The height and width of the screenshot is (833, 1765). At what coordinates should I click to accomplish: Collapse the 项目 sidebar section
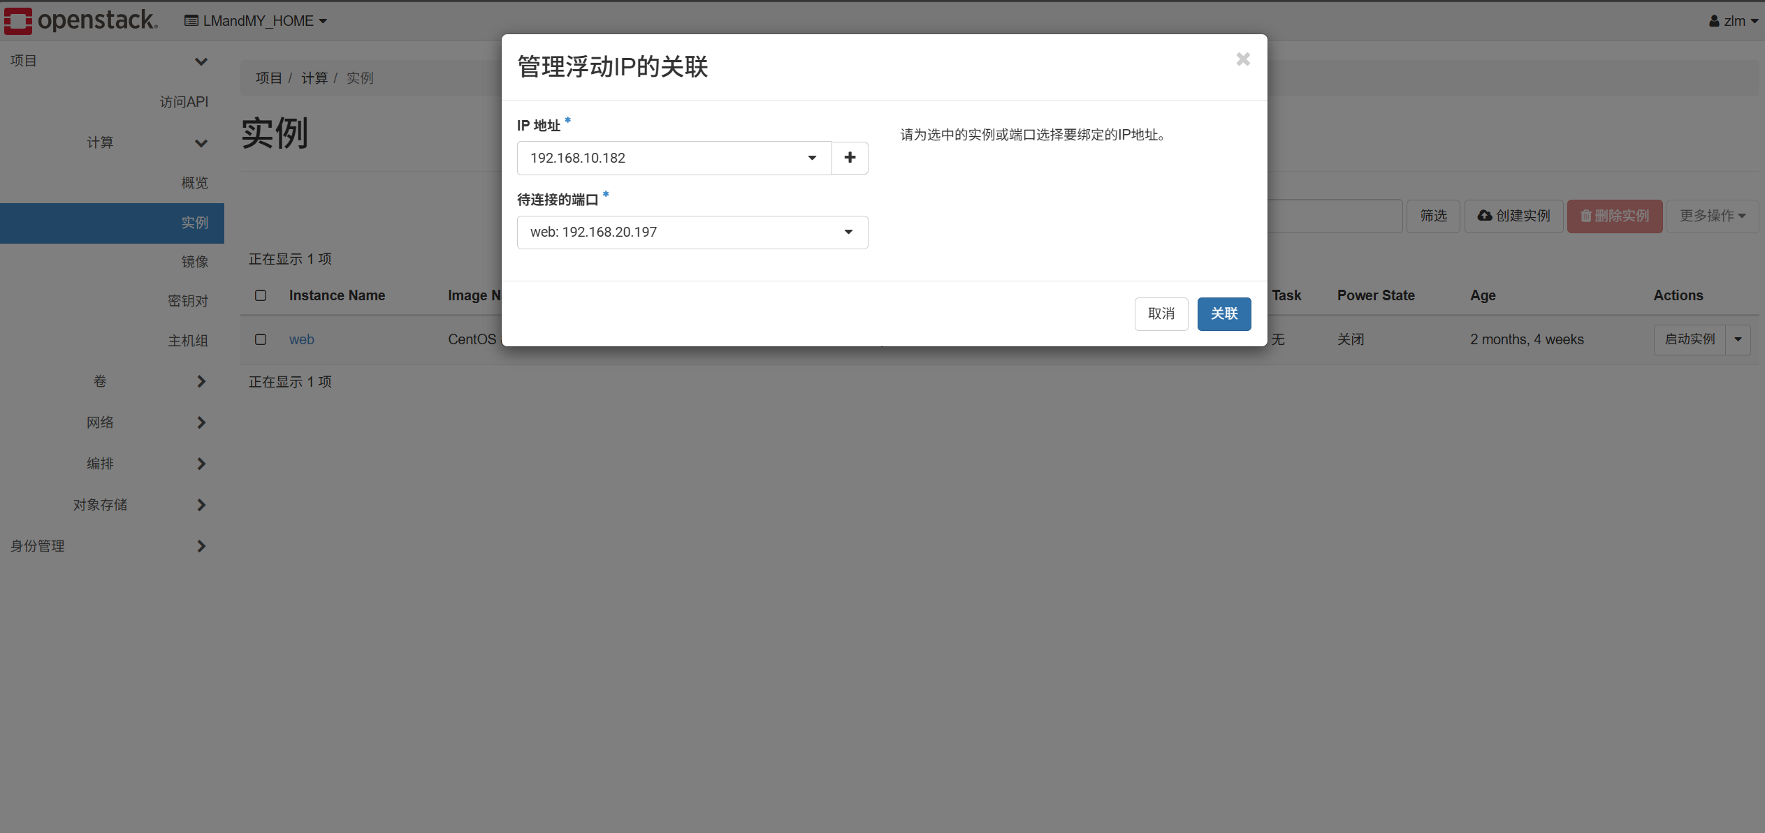[x=112, y=61]
